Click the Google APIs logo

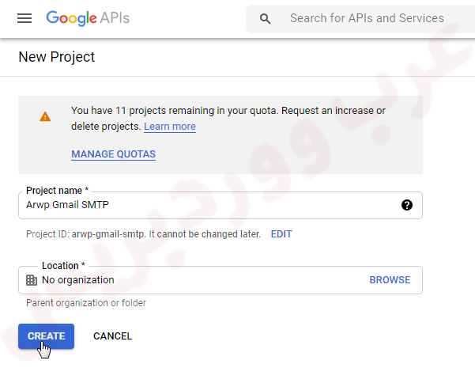87,17
